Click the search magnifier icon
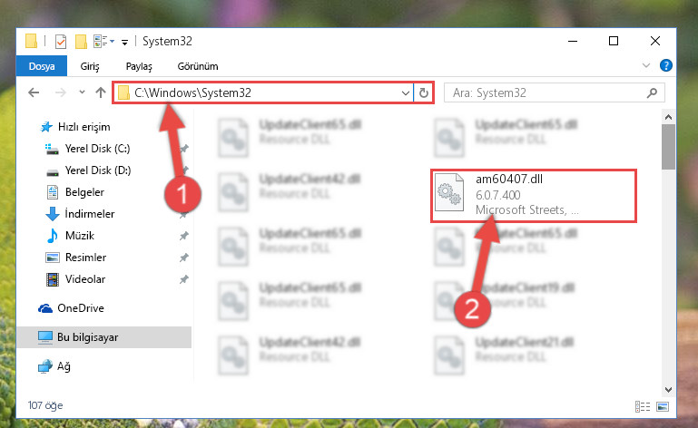 click(x=652, y=92)
